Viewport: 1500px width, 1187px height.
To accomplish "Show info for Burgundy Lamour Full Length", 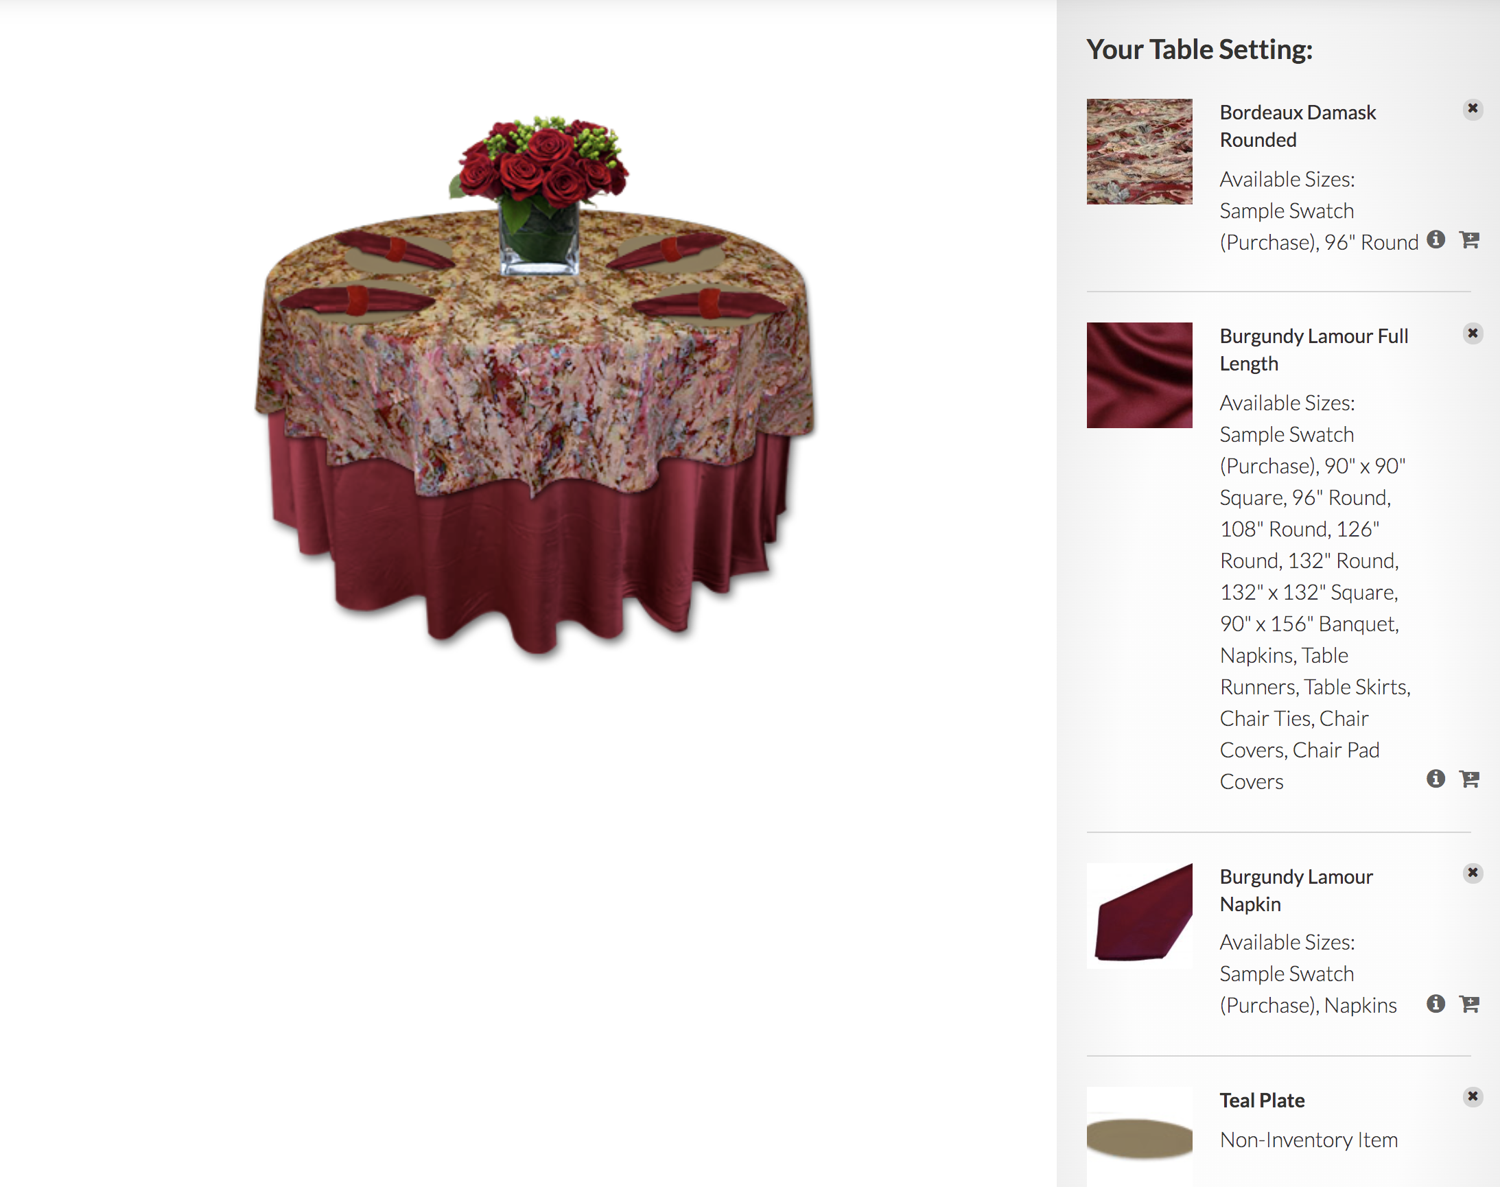I will coord(1435,779).
